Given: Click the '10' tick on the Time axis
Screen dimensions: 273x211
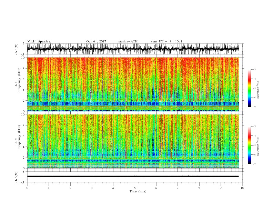Looking at the screenshot, I should (x=242, y=188).
